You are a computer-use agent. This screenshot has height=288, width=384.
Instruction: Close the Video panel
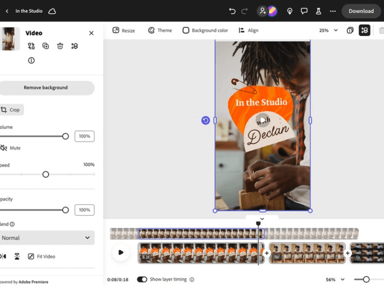click(x=91, y=33)
